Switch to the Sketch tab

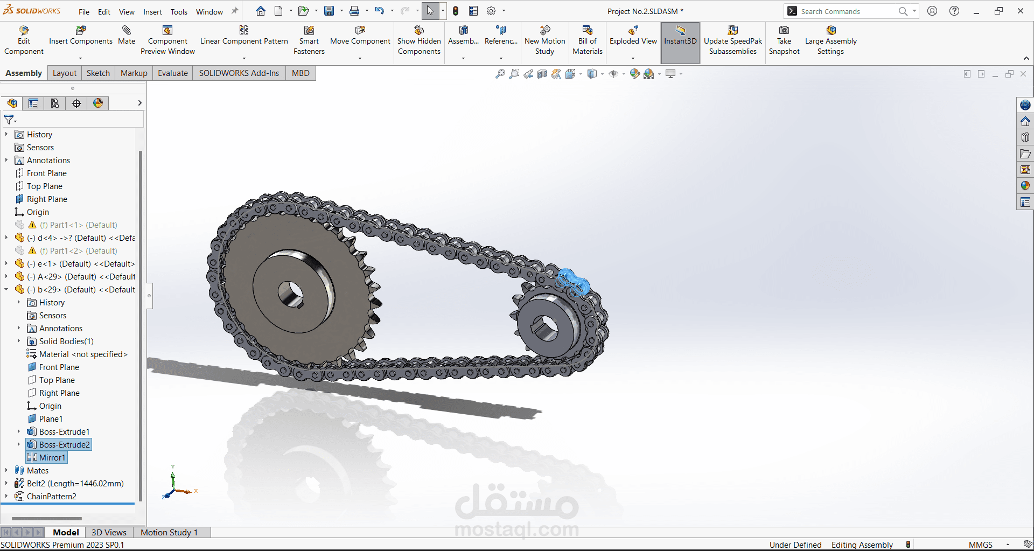[98, 73]
